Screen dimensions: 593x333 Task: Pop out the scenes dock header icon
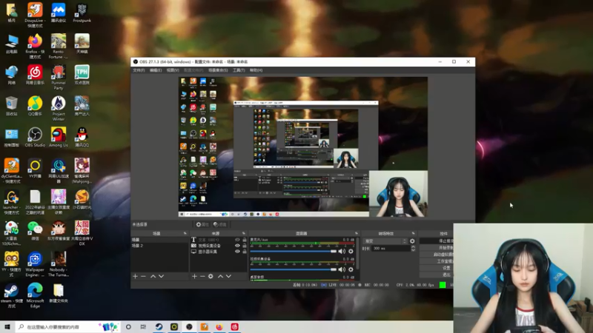coord(185,233)
